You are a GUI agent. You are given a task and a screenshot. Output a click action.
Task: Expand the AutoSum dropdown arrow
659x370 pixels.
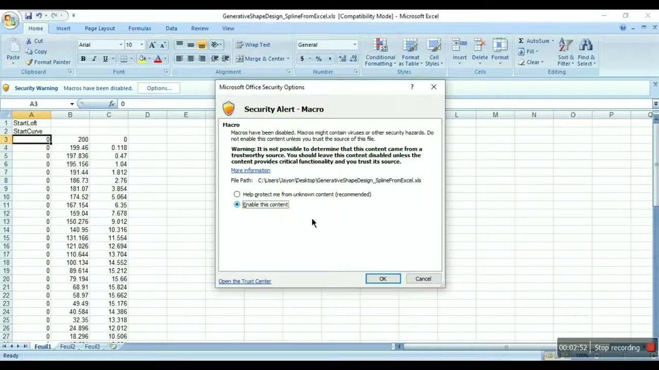[x=553, y=41]
